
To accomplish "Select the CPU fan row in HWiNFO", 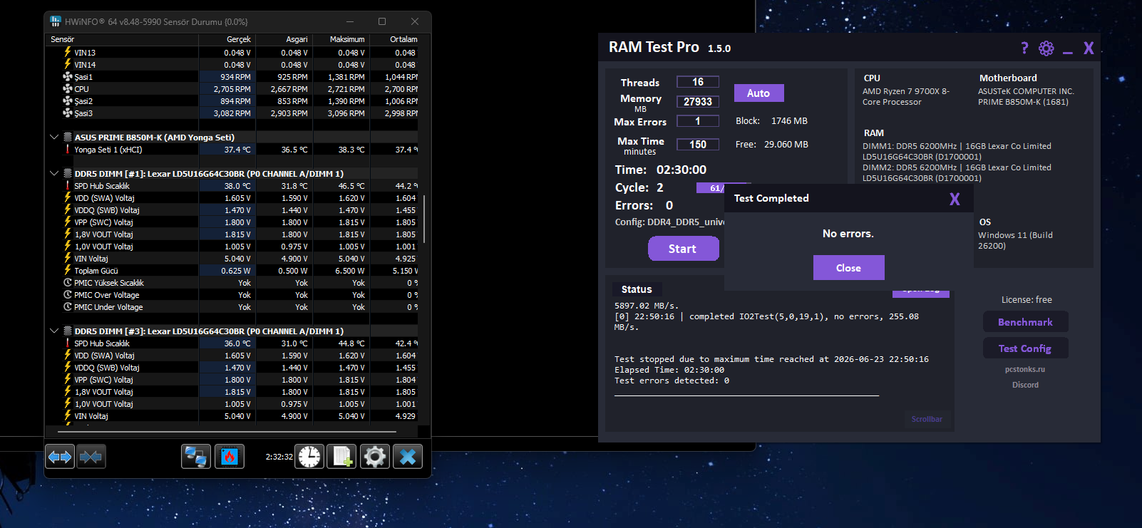I will point(232,89).
